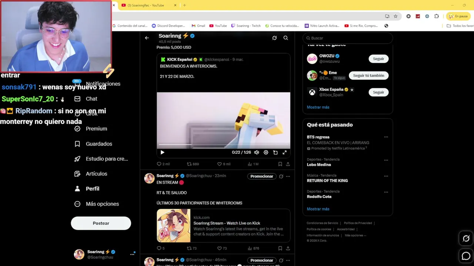View 876 impressions on EN STREAM post
This screenshot has width=474, height=266.
(253, 248)
